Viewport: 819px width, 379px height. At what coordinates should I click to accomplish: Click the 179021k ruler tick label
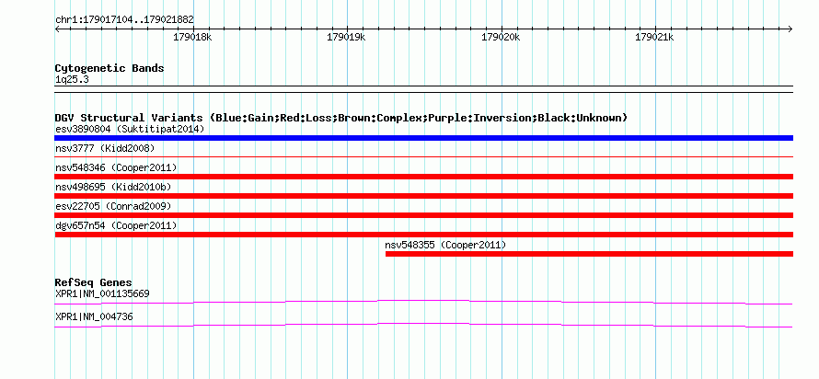tap(655, 37)
